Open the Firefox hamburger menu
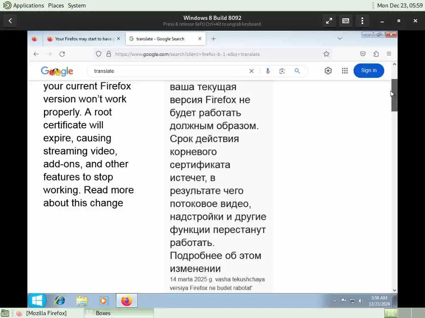425x318 pixels. pos(389,54)
